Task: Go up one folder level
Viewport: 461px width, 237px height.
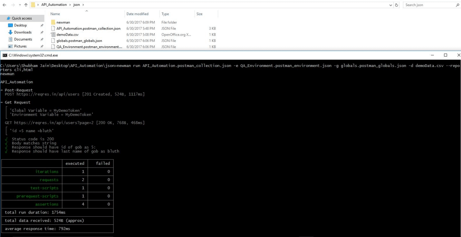Action: pos(26,5)
